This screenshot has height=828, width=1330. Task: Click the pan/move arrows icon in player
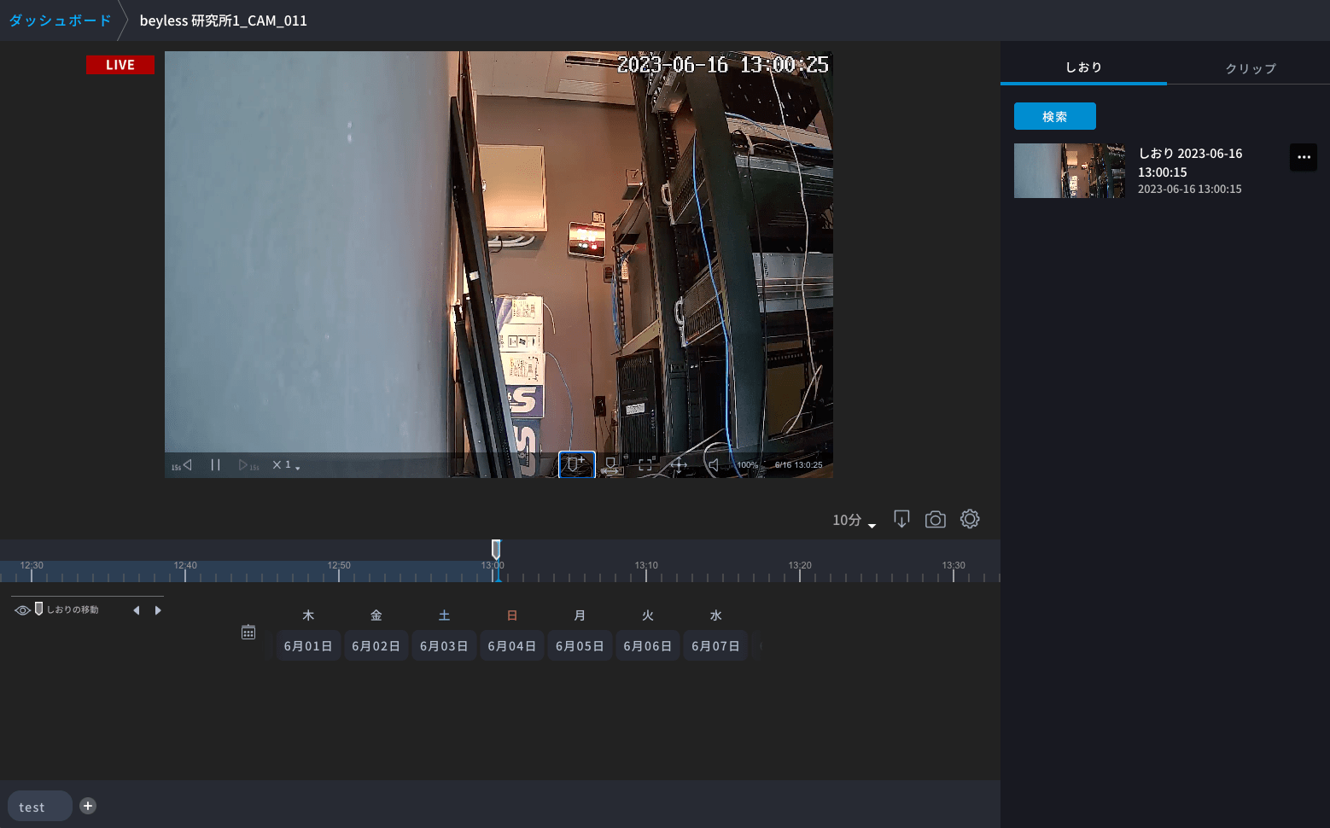coord(679,464)
